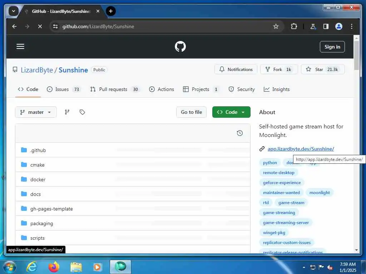The height and width of the screenshot is (274, 366).
Task: Click the Notifications button
Action: [236, 70]
